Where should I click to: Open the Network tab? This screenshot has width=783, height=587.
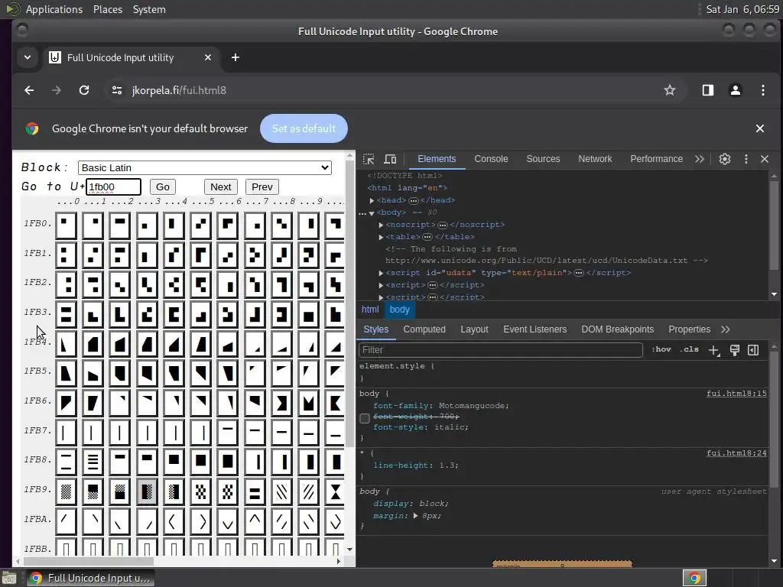point(595,159)
